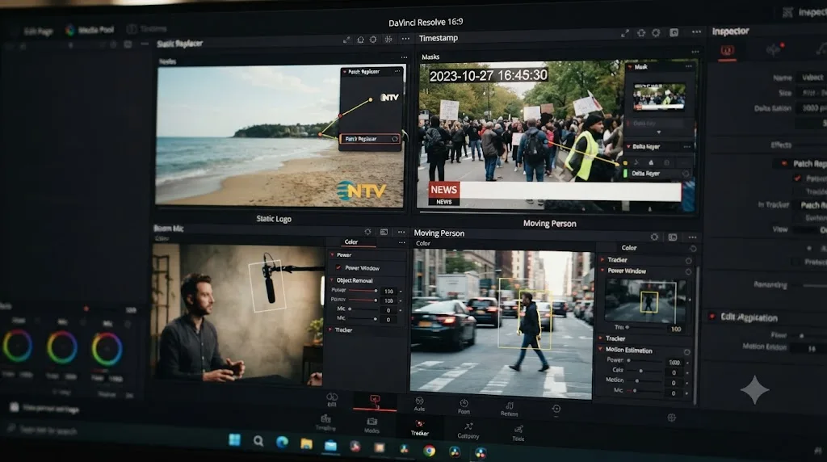
Task: Open the Edit page button in bottom toolbar
Action: (332, 400)
